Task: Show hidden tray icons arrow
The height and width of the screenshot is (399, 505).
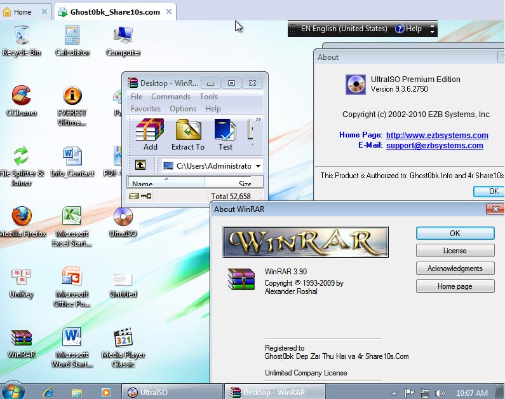Action: [x=394, y=393]
